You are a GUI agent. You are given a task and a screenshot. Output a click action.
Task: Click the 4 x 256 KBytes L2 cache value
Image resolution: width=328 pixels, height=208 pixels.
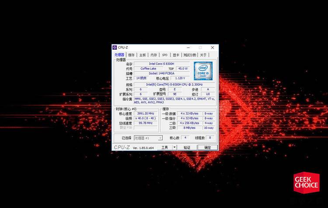[189, 123]
